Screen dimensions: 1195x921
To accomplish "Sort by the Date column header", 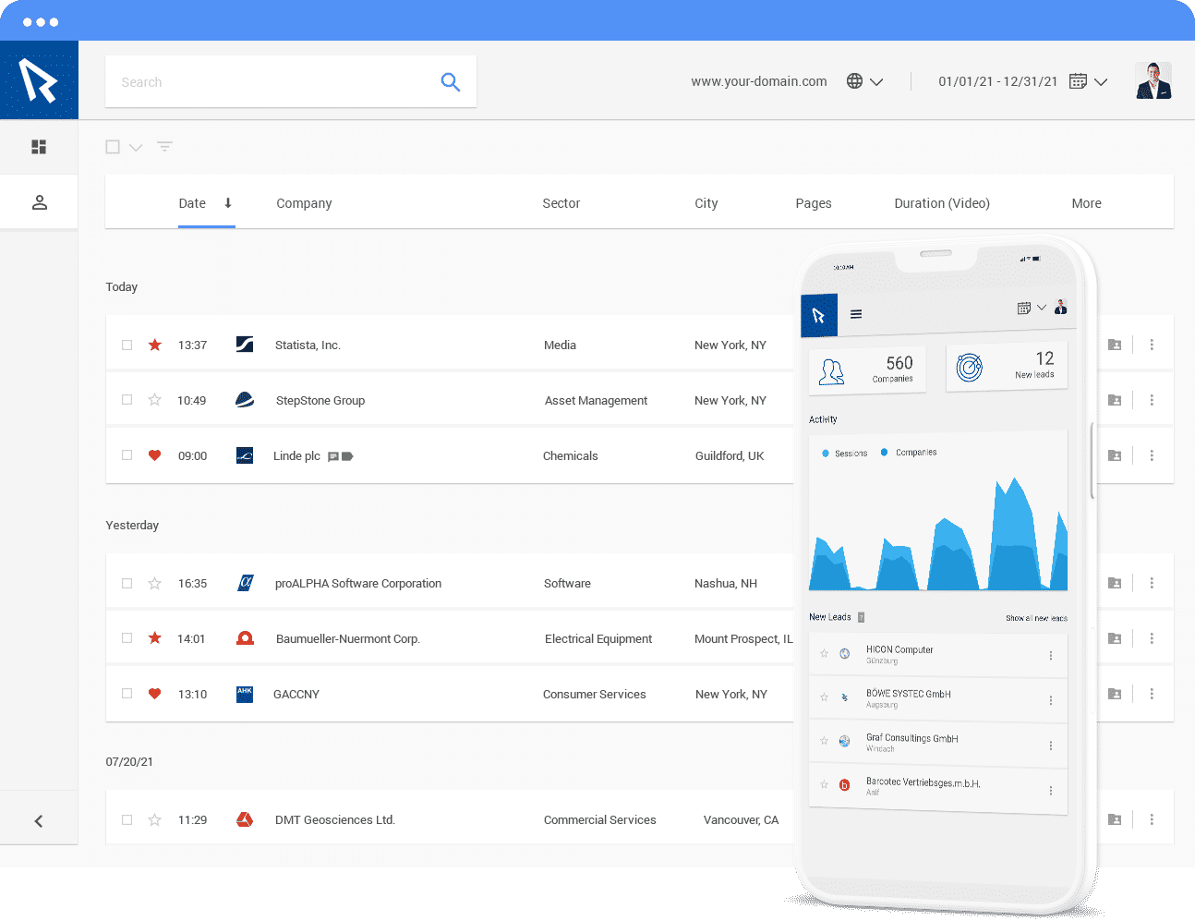I will point(192,203).
